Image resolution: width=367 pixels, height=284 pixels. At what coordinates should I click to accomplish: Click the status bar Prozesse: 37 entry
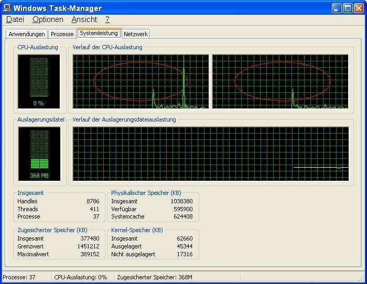pyautogui.click(x=19, y=277)
